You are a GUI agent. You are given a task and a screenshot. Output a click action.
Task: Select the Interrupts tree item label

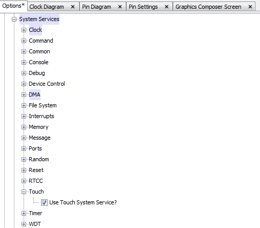pos(42,116)
